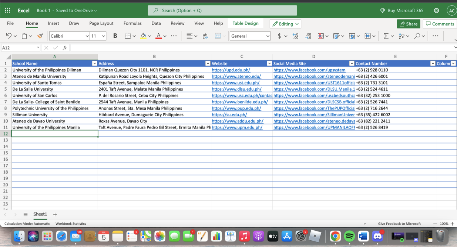Image resolution: width=457 pixels, height=247 pixels.
Task: Select the Sheet1 tab
Action: coord(40,214)
